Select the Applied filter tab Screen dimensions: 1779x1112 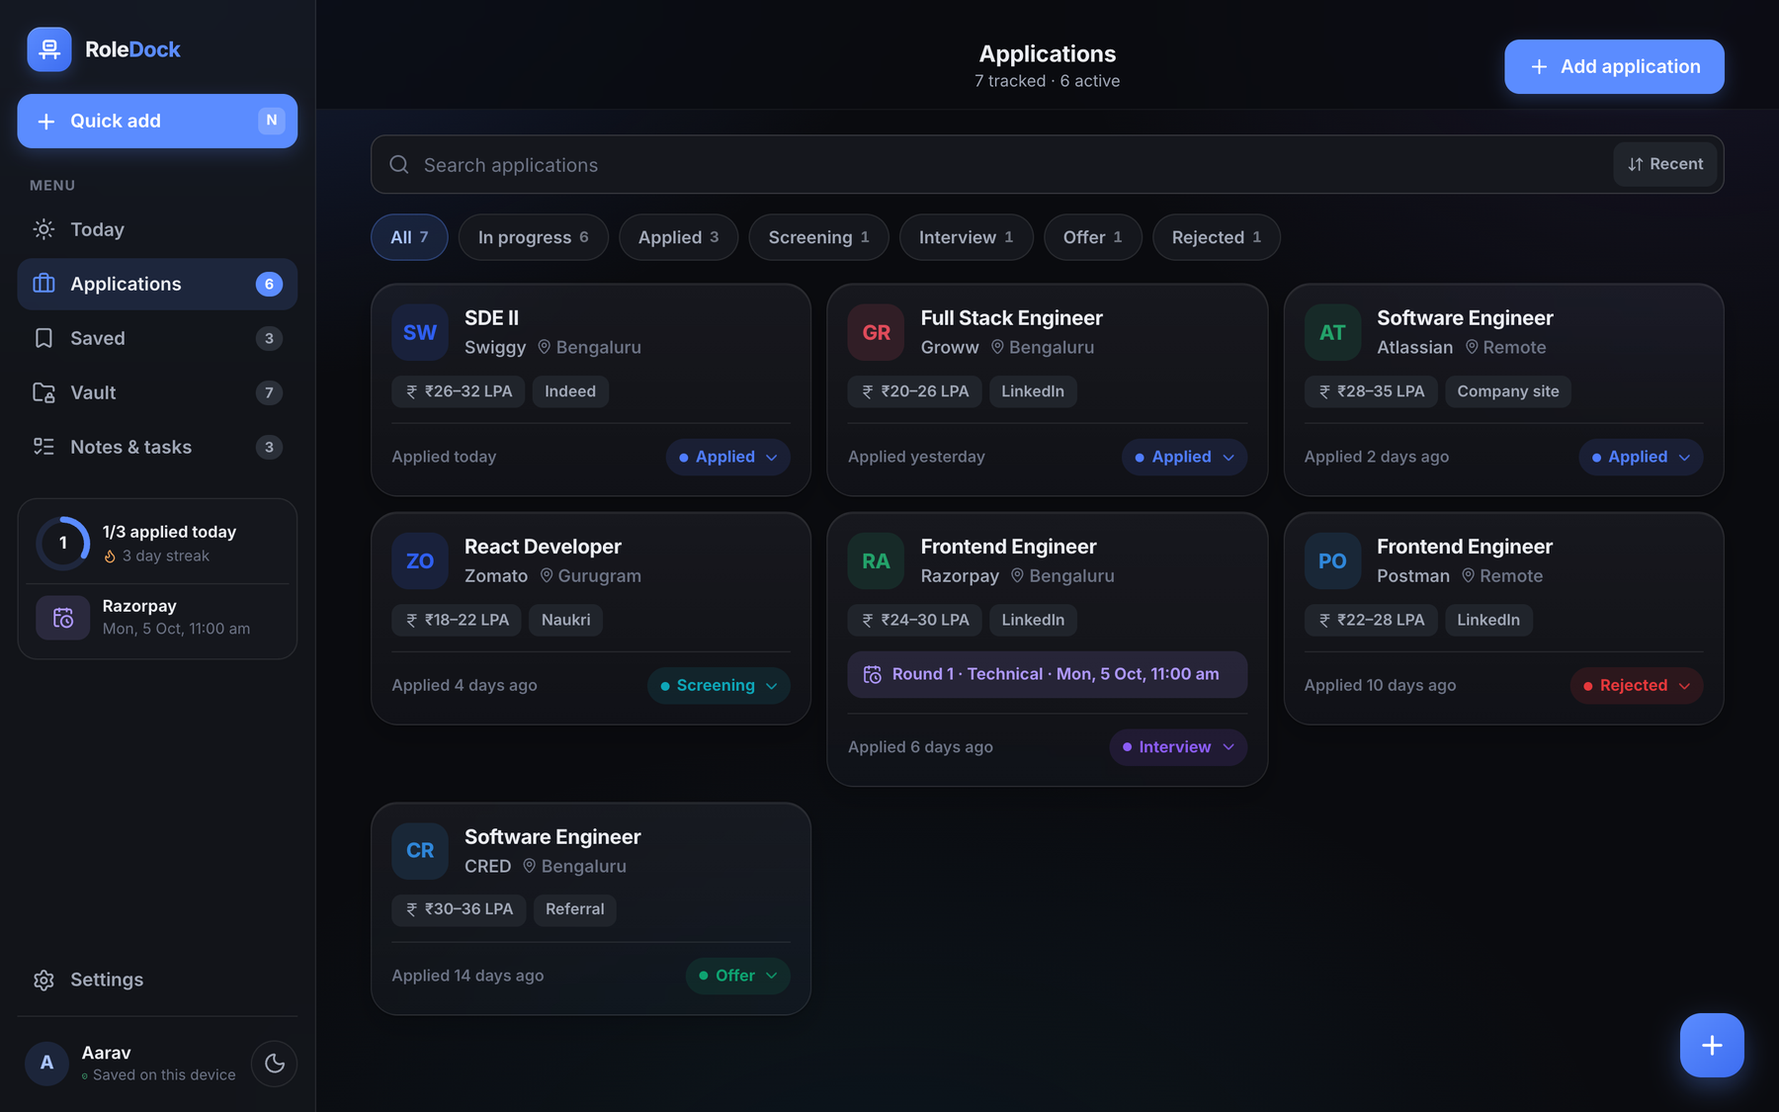(x=678, y=237)
